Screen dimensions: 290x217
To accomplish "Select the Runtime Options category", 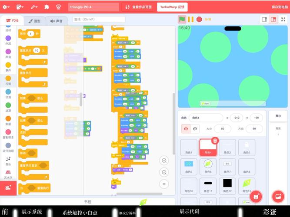I will [x=8, y=148].
